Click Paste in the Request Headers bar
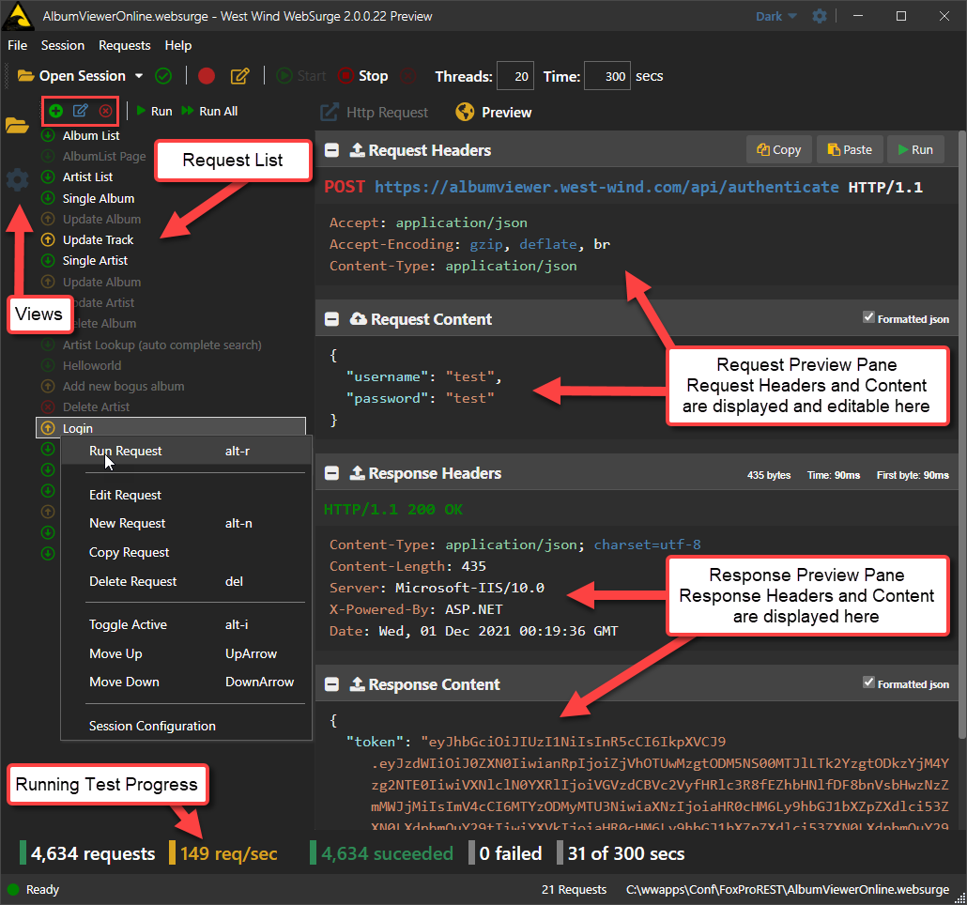Screen dimensions: 967x905 850,150
